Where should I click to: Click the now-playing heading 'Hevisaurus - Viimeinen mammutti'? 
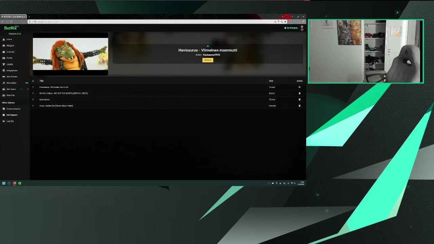point(208,50)
